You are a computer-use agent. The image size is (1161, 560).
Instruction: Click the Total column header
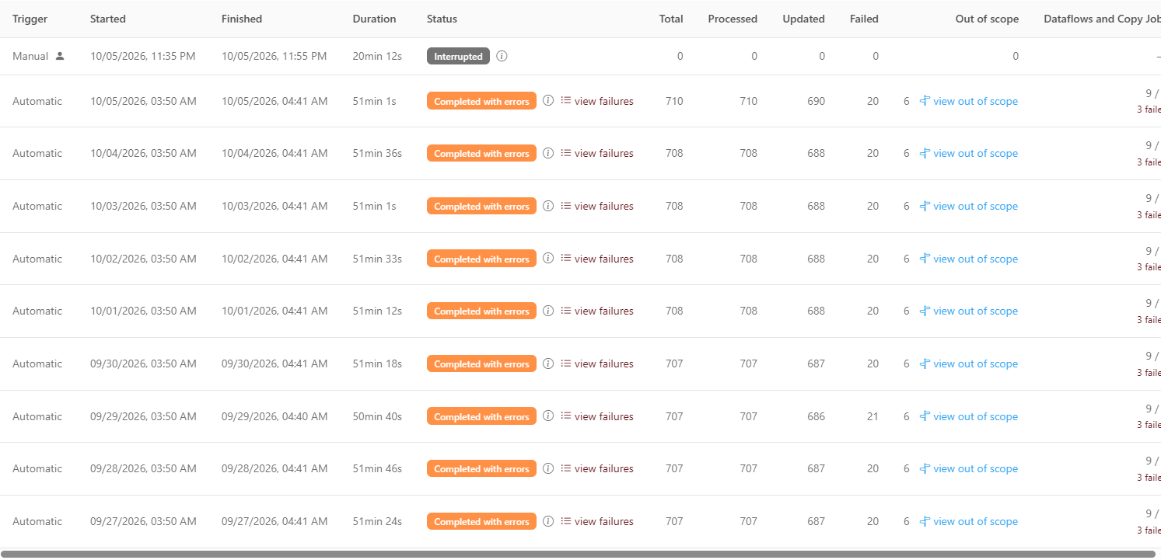[x=671, y=19]
